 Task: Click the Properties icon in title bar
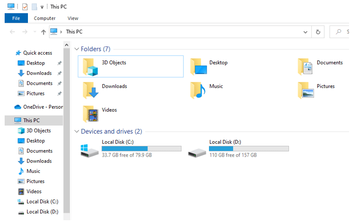(25, 7)
